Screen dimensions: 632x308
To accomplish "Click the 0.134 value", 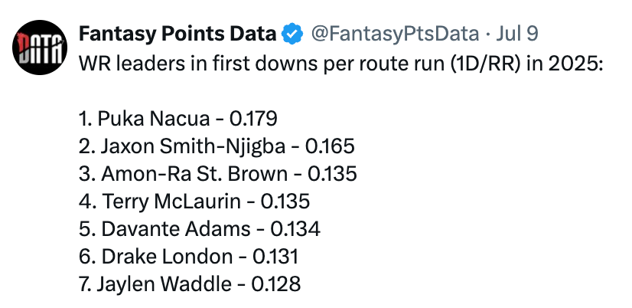I will (x=295, y=229).
